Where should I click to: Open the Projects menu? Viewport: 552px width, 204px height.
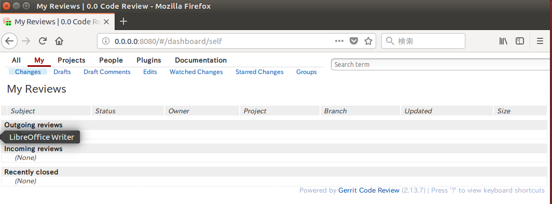point(72,61)
